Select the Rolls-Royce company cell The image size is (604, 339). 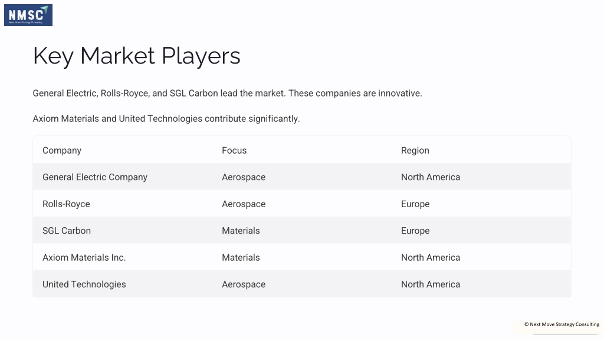(x=66, y=204)
